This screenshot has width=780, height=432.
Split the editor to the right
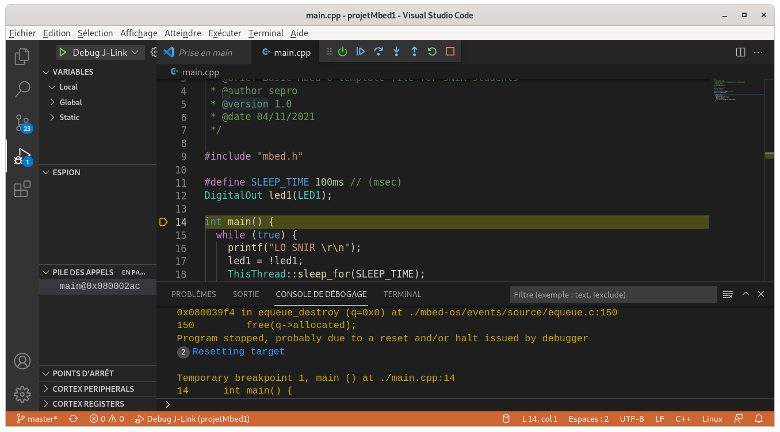pyautogui.click(x=740, y=52)
